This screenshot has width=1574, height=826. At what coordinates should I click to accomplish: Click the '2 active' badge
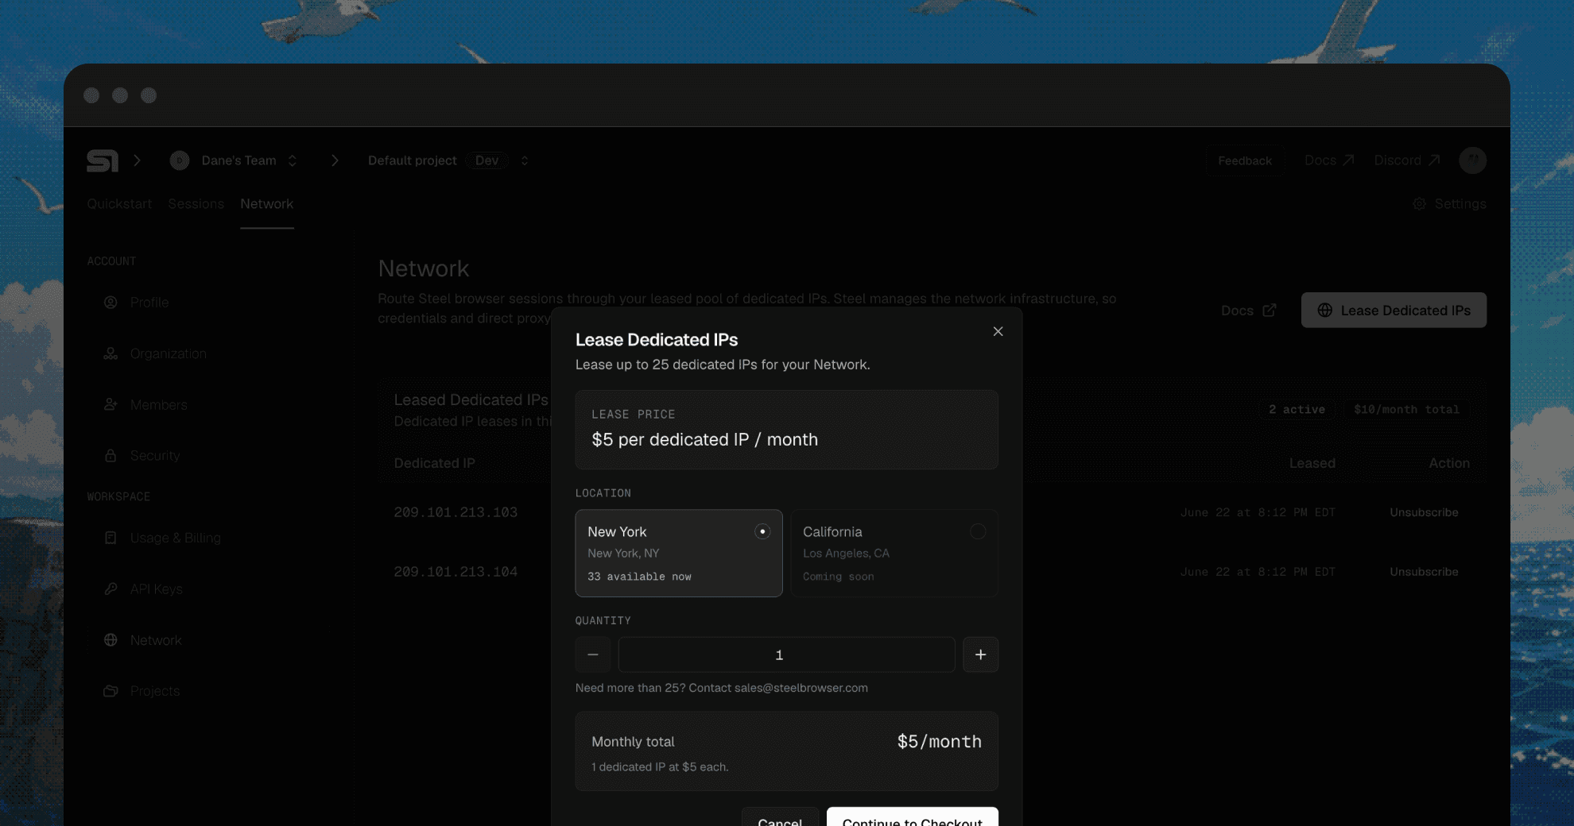pyautogui.click(x=1297, y=410)
